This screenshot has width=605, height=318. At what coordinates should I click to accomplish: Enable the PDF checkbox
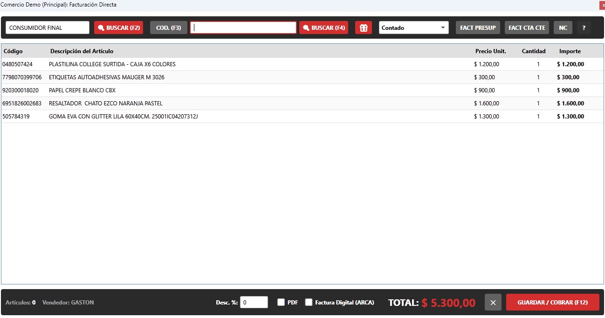click(x=281, y=302)
